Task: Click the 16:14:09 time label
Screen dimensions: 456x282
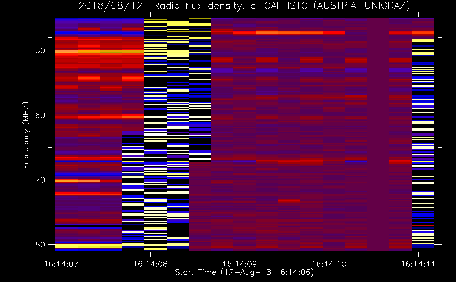Action: point(240,264)
